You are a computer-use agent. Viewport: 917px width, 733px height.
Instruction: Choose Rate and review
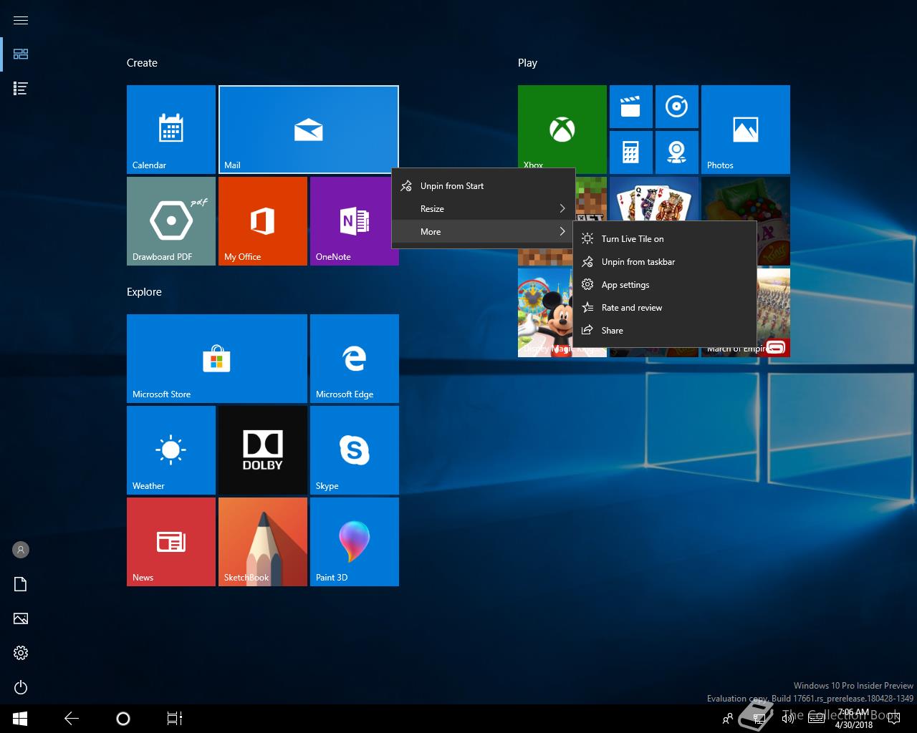665,308
